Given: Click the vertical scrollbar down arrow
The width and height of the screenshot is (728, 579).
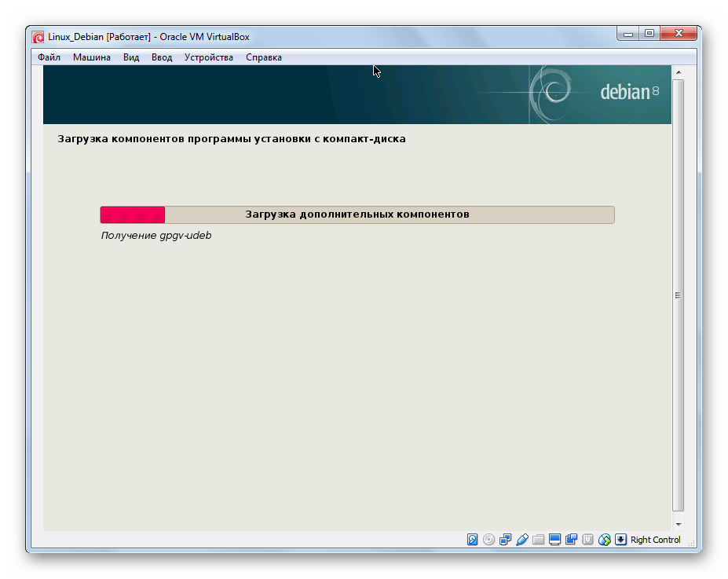Looking at the screenshot, I should (x=679, y=523).
